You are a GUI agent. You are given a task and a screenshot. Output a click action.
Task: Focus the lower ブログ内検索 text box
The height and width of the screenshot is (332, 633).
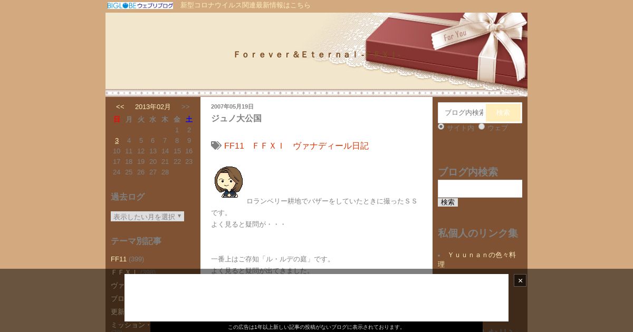480,189
